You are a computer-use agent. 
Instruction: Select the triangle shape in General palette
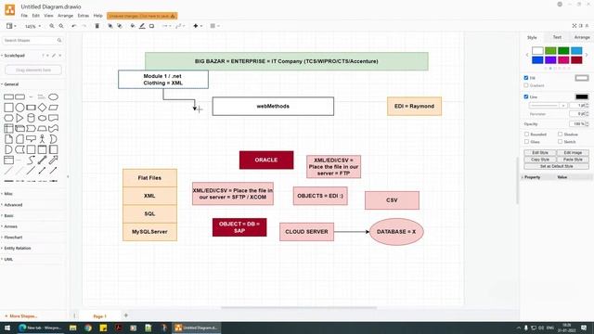pyautogui.click(x=19, y=118)
